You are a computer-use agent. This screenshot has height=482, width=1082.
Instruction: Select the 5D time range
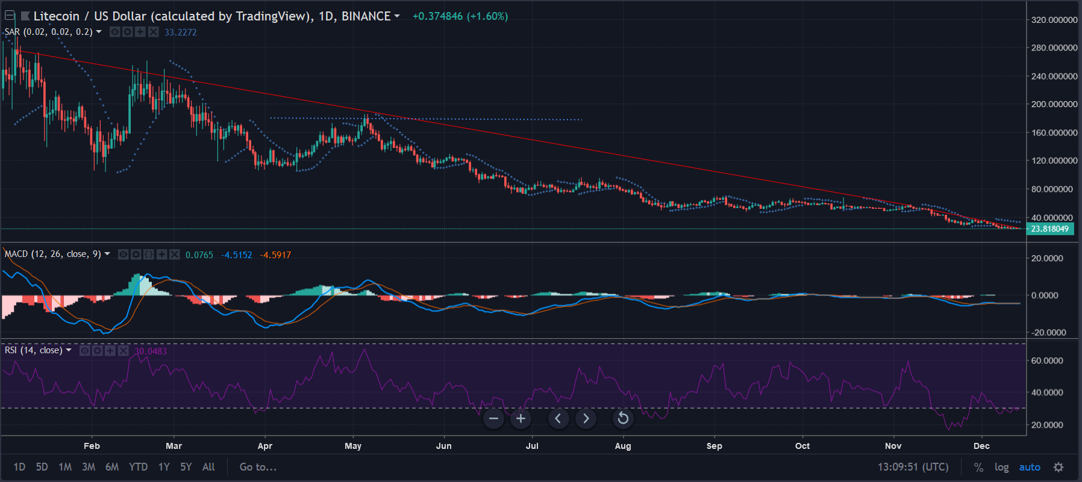(x=42, y=467)
